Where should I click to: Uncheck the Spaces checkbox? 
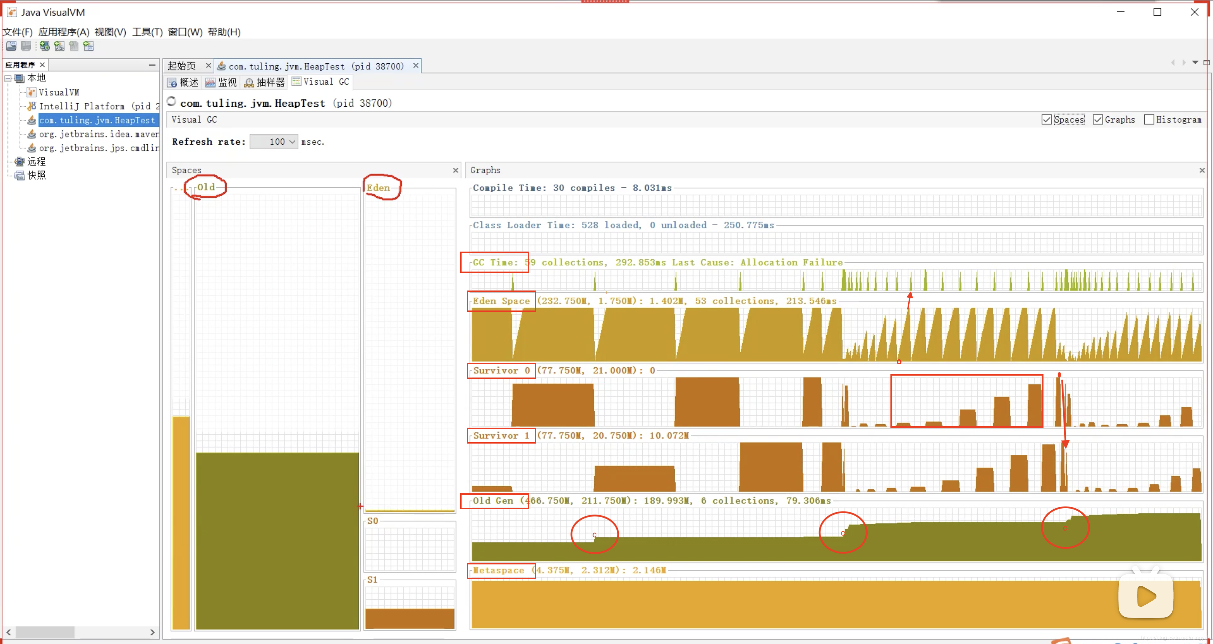[1046, 120]
